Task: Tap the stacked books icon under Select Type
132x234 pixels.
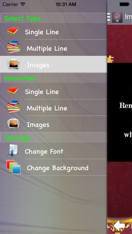Action: 13,47
